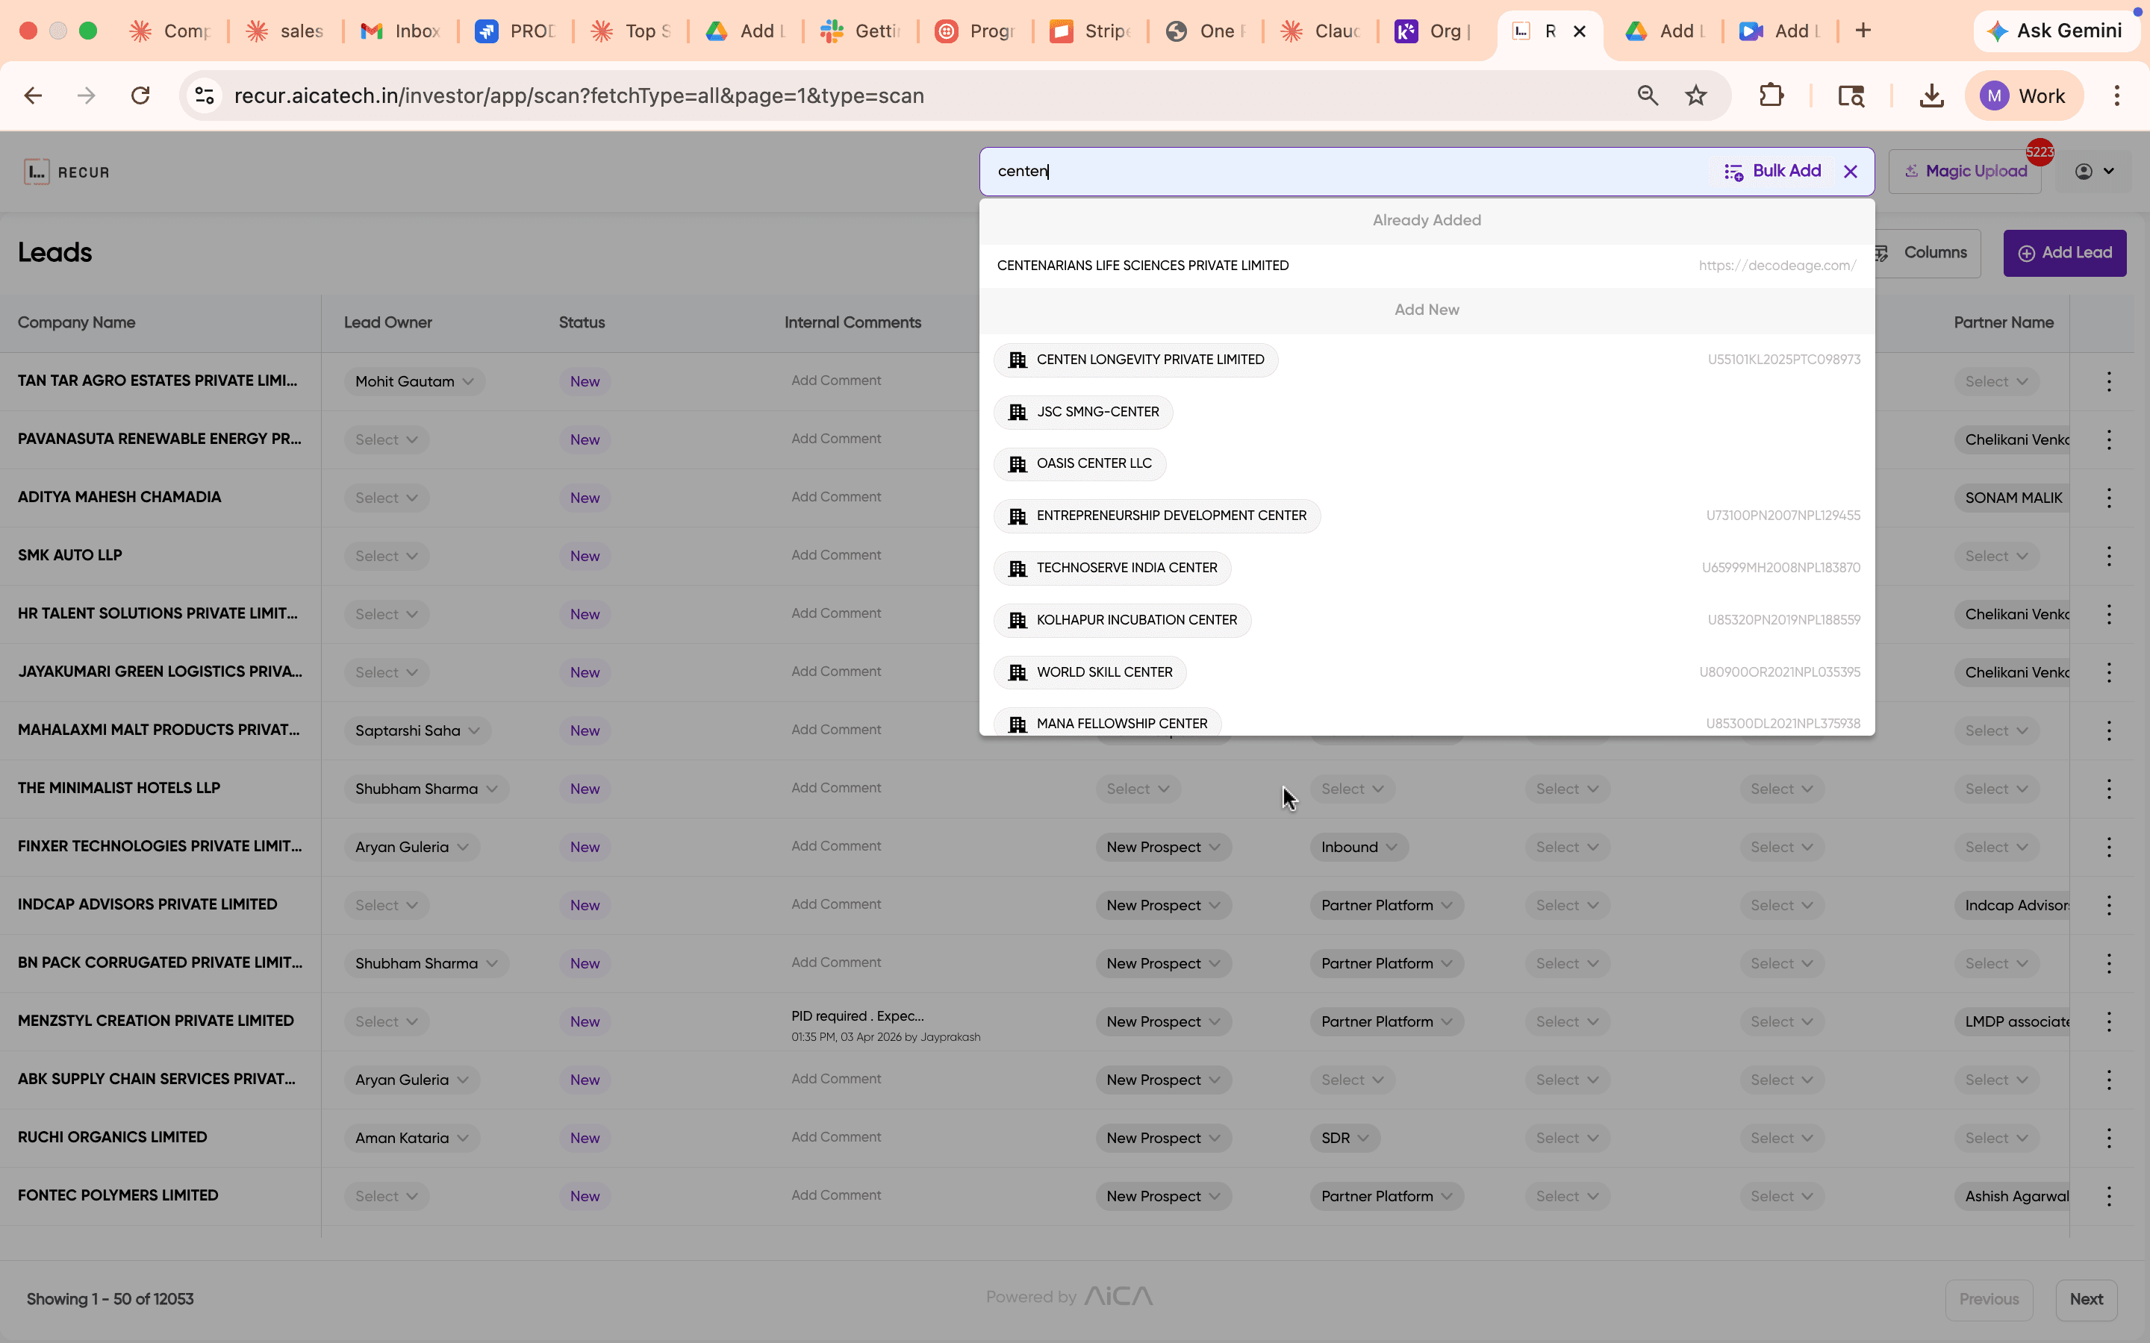2150x1343 pixels.
Task: Switch to the Stripe browser tab
Action: tap(1090, 30)
